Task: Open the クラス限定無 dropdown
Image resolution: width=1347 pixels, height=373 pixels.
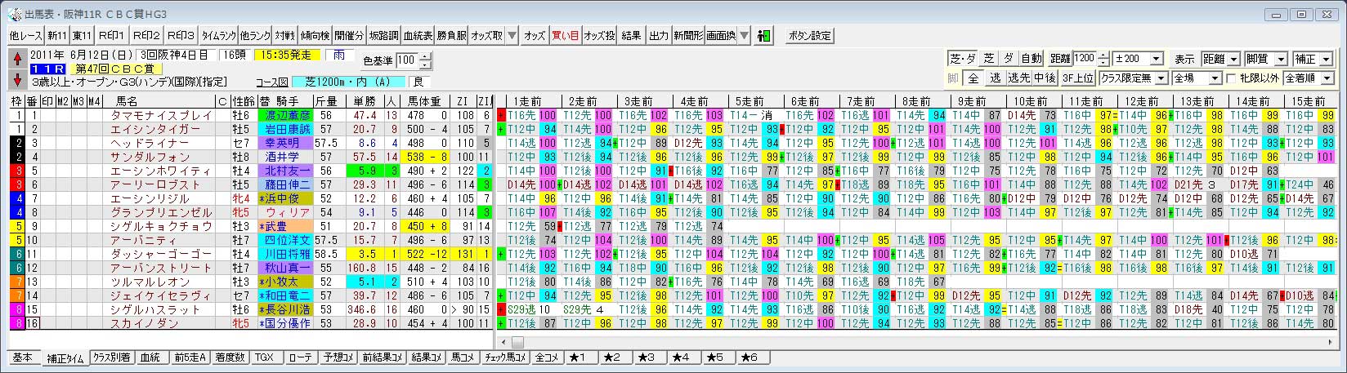Action: click(1161, 78)
